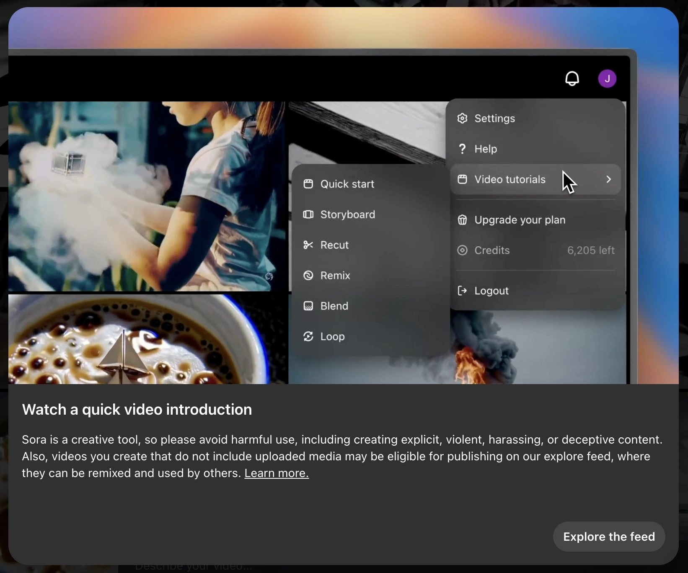Click the Logout arrow icon
Image resolution: width=688 pixels, height=573 pixels.
click(x=462, y=291)
